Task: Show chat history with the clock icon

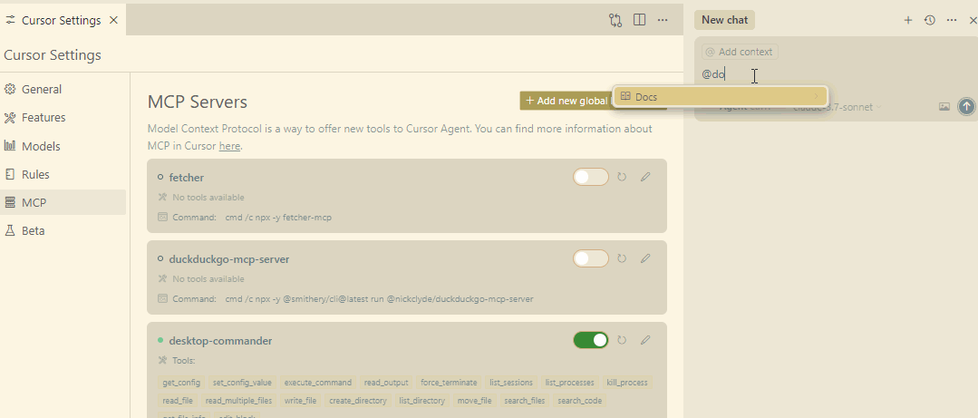Action: 929,20
